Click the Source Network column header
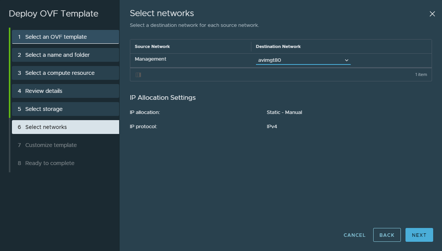 pos(152,46)
